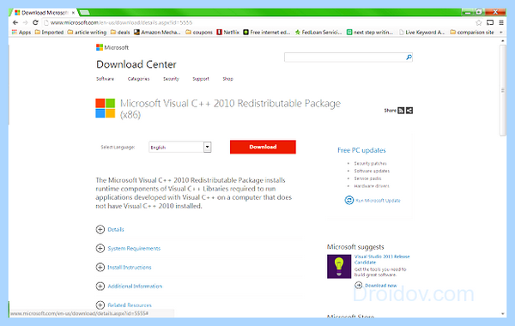
Task: Open the Amazon Mecha bookmark
Action: (157, 33)
